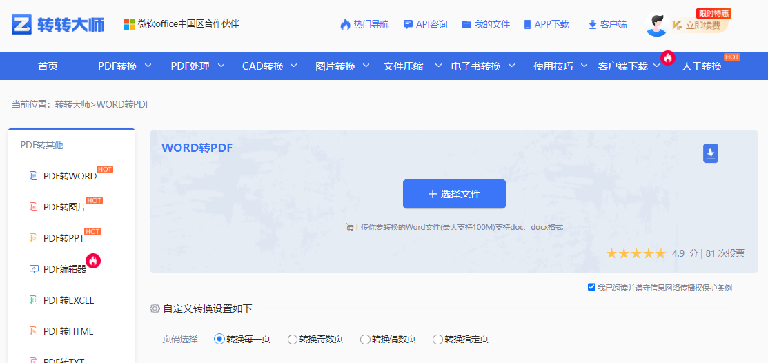Open the 客户端 download link
This screenshot has height=363, width=768.
[x=613, y=24]
